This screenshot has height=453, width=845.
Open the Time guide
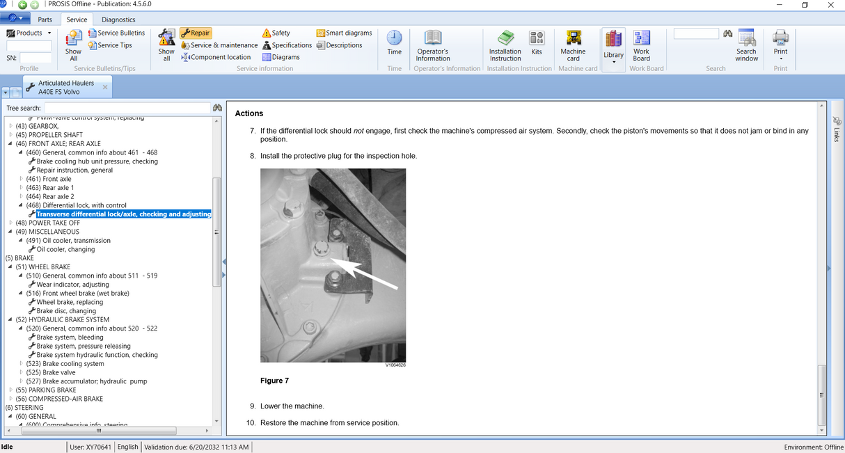click(395, 43)
